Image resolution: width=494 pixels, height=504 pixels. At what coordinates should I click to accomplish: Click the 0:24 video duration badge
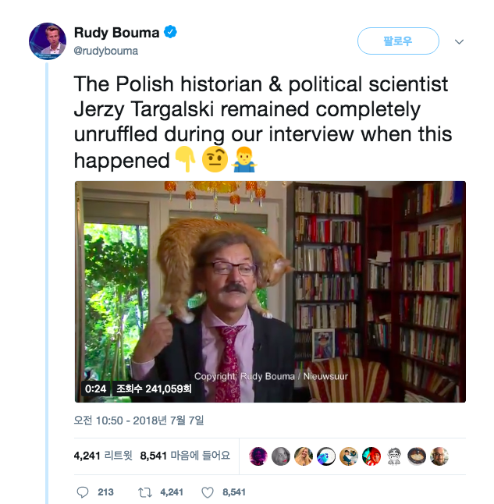tap(95, 389)
